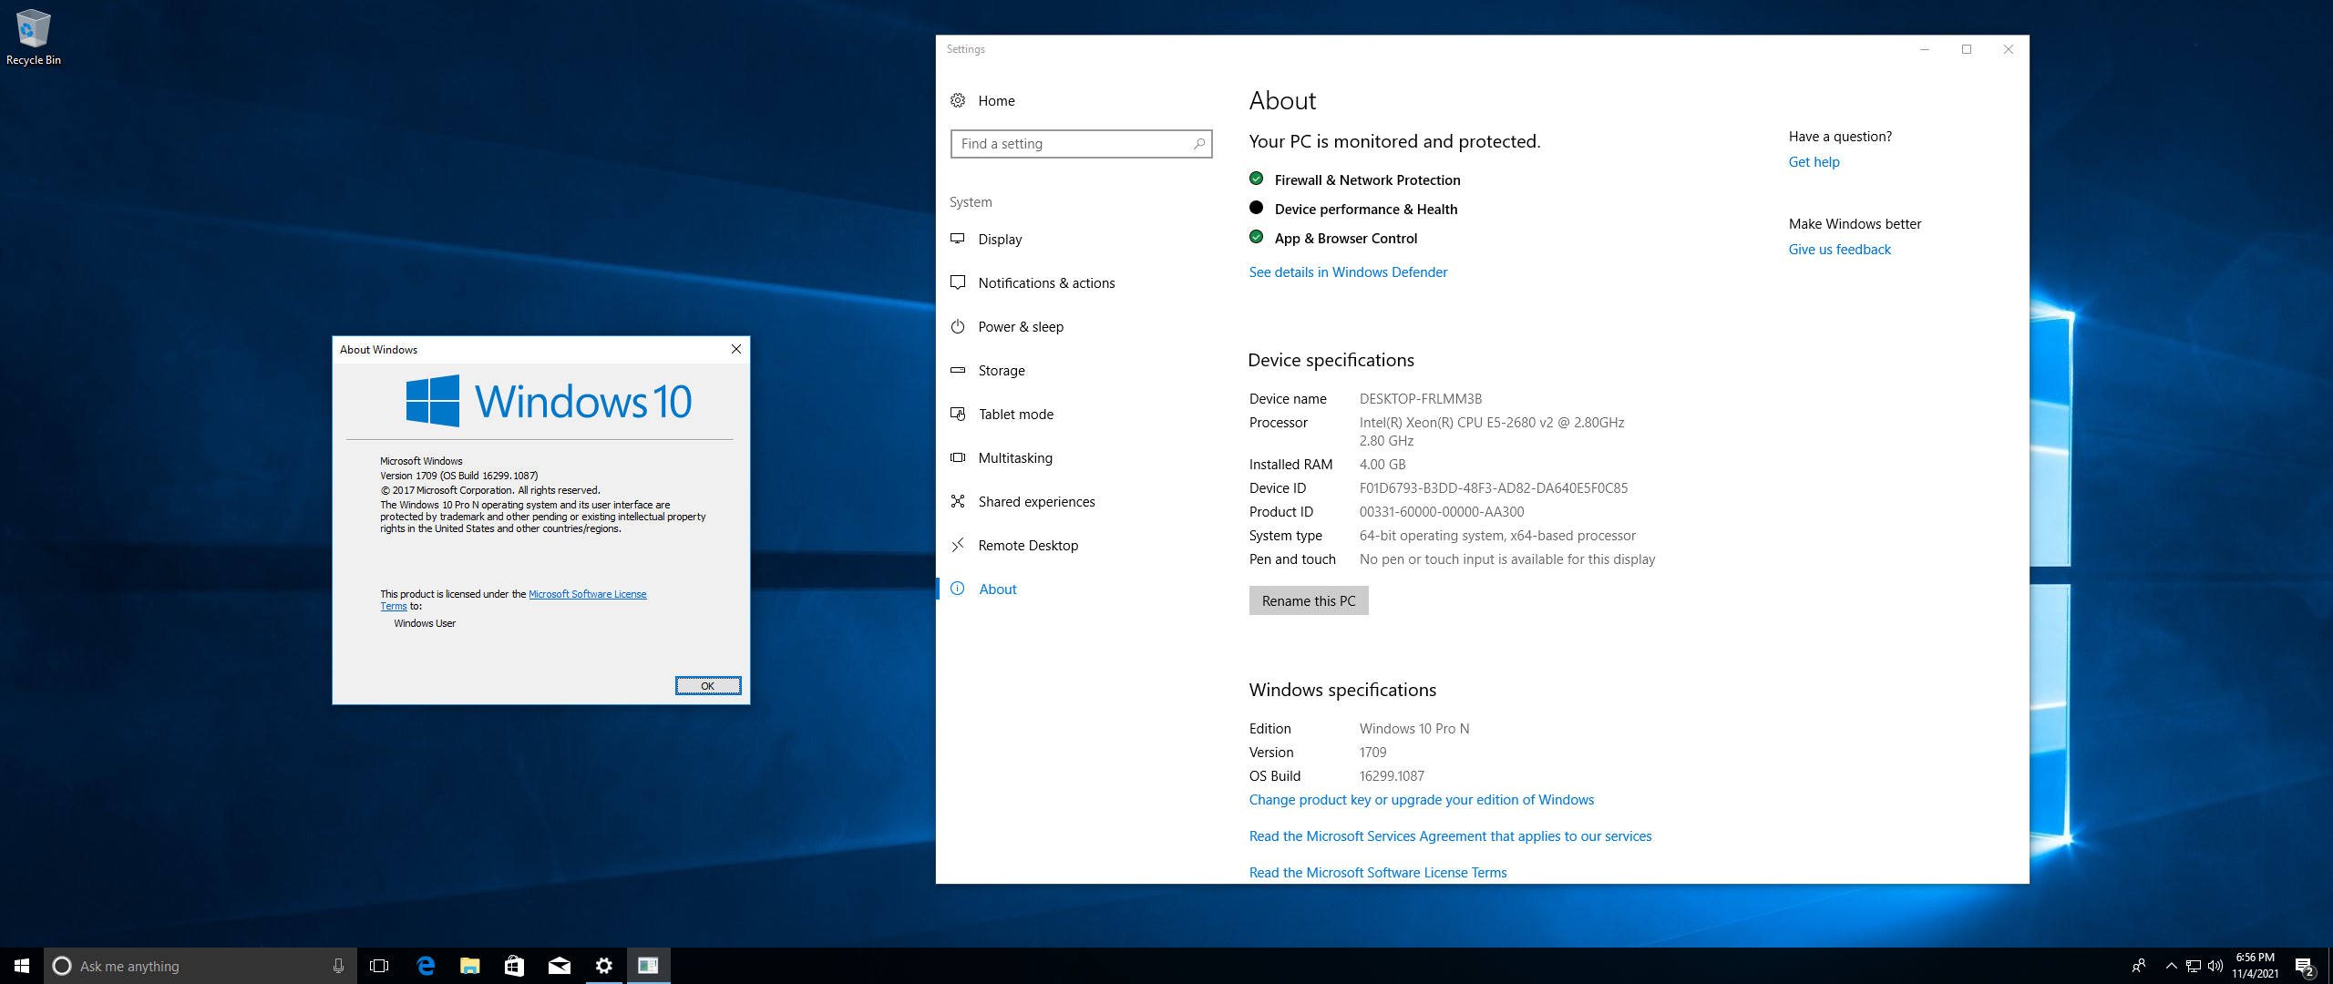Image resolution: width=2333 pixels, height=984 pixels.
Task: Click the About info icon in sidebar
Action: [958, 589]
